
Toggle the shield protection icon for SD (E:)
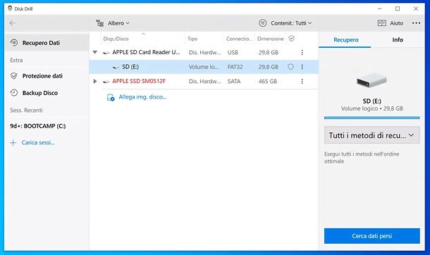[290, 67]
